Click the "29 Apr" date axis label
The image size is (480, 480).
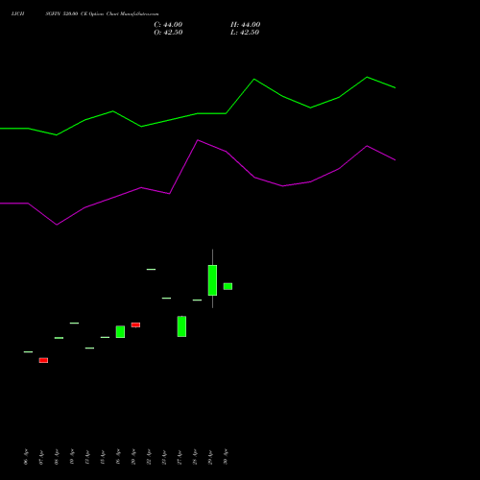coord(210,457)
